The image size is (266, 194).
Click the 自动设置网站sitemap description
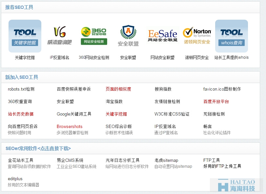[173, 166]
